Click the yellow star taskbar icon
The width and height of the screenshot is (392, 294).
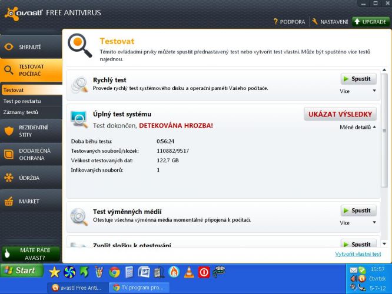tap(54, 272)
